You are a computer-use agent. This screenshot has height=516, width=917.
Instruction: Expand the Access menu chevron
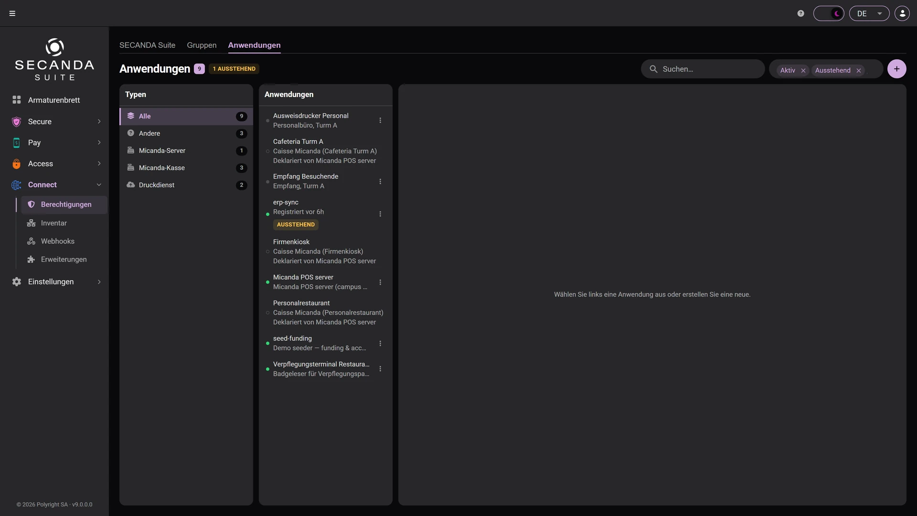tap(99, 163)
